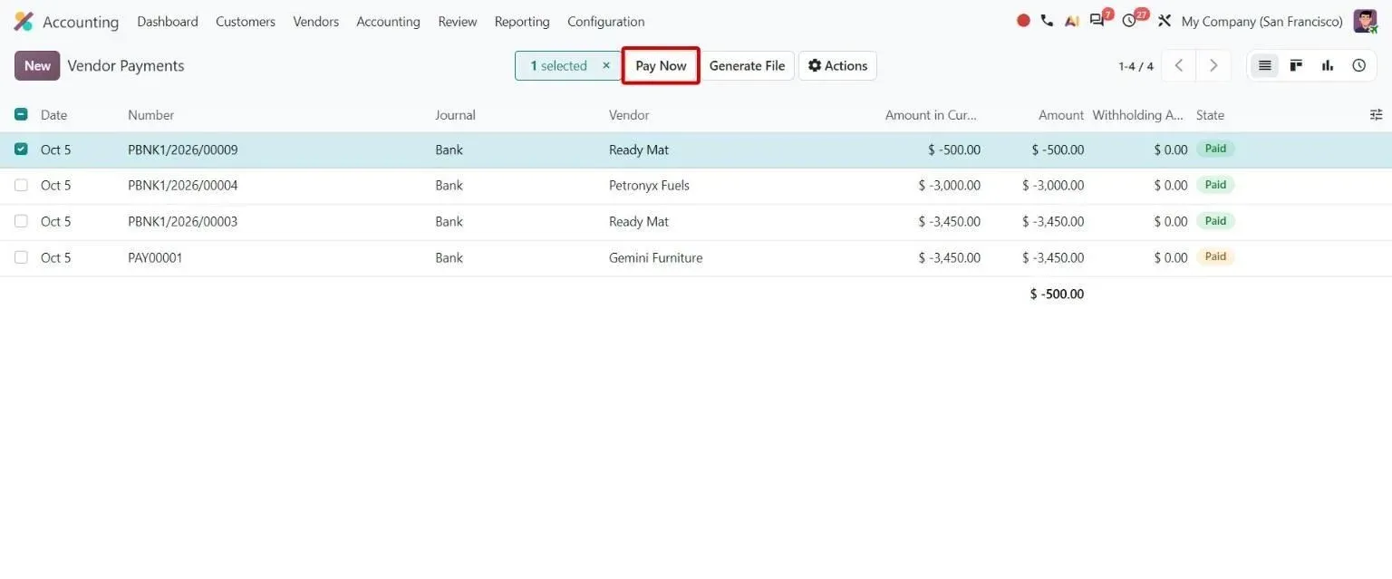
Task: Open the Accounting app home logo
Action: (24, 21)
